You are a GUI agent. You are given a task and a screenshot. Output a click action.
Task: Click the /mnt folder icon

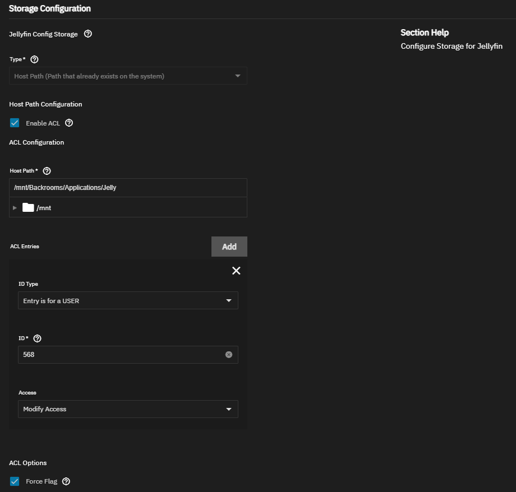28,208
